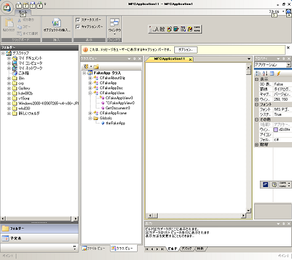Open the アプリケーション combo box in properties
Image resolution: width=292 pixels, height=260 pixels.
[x=273, y=65]
